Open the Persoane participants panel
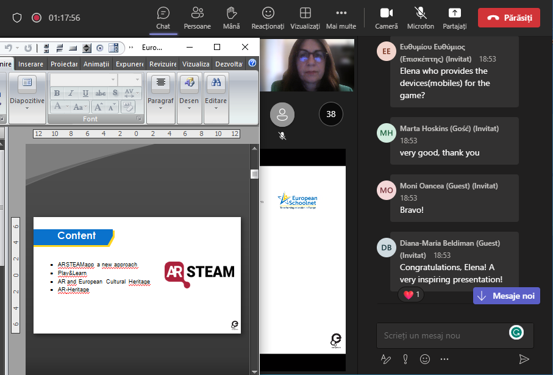The image size is (553, 375). (197, 17)
